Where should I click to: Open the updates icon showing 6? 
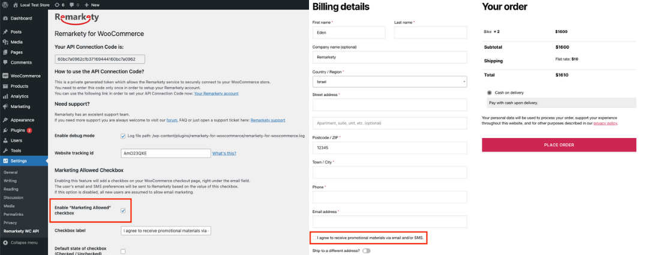[60, 5]
